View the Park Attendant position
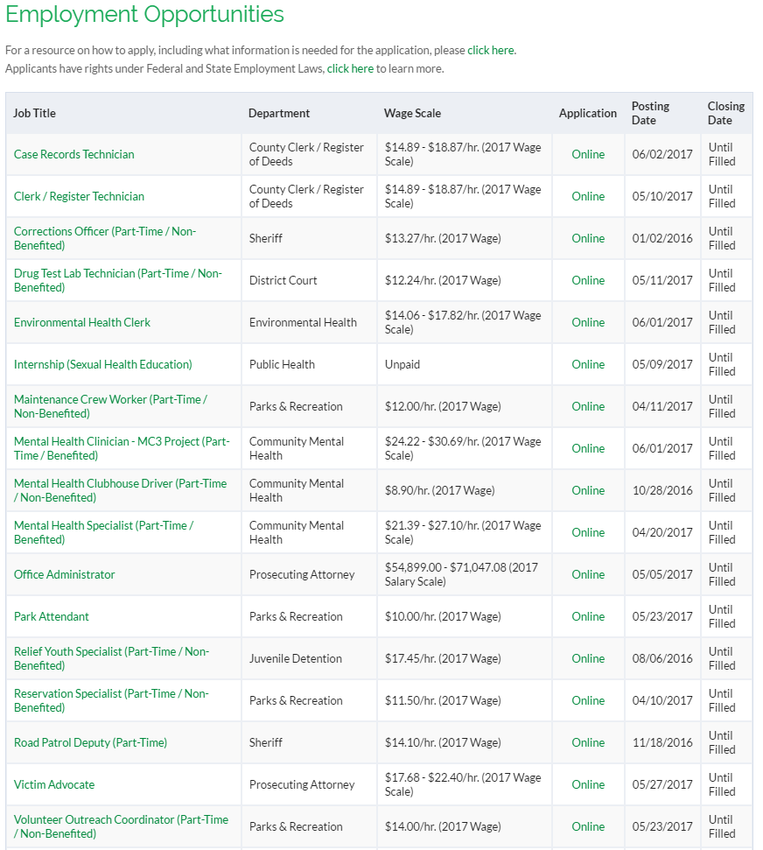Image resolution: width=763 pixels, height=850 pixels. pyautogui.click(x=51, y=616)
